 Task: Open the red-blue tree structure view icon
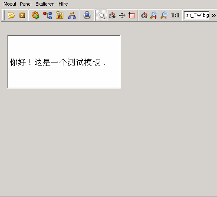pyautogui.click(x=48, y=16)
